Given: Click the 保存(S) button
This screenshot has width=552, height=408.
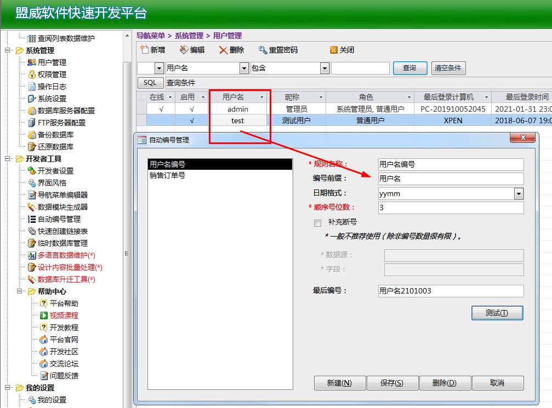Looking at the screenshot, I should pyautogui.click(x=392, y=383).
